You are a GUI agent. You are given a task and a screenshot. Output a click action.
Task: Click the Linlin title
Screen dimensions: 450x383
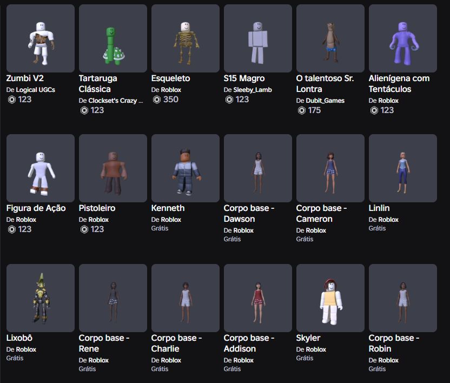379,208
